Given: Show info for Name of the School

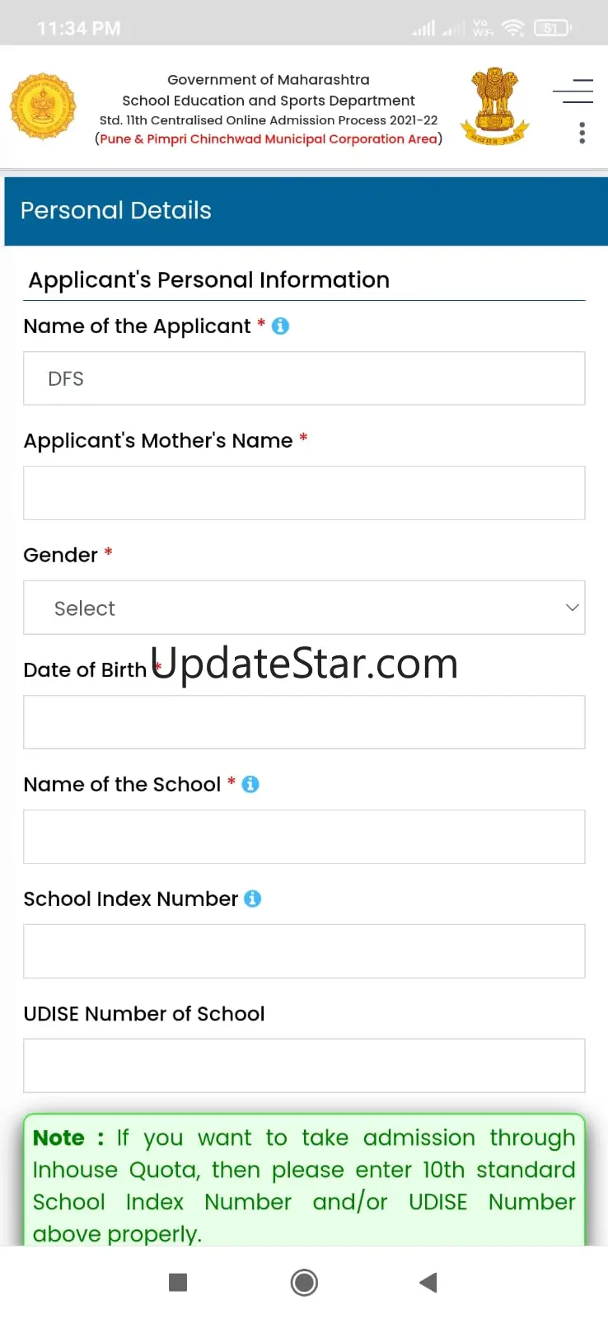Looking at the screenshot, I should coord(250,785).
